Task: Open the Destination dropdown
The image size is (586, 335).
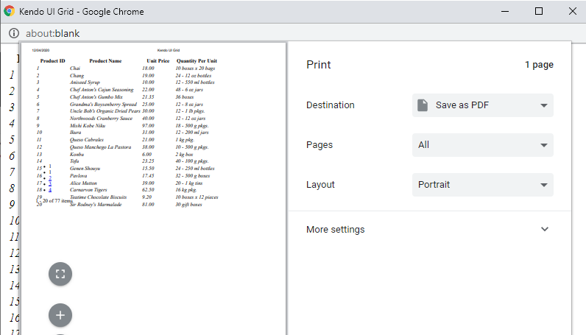Action: [x=483, y=105]
